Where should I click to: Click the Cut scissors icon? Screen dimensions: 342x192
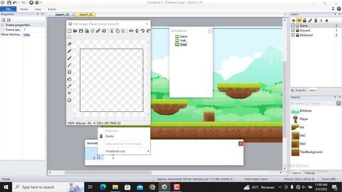pyautogui.click(x=112, y=31)
